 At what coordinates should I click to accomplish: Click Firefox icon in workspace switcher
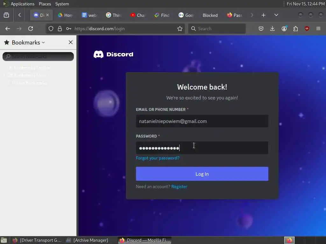pos(289,240)
